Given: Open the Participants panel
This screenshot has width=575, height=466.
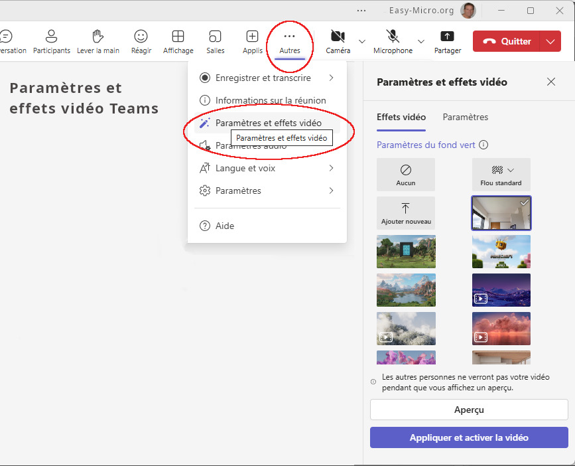Looking at the screenshot, I should 51,41.
